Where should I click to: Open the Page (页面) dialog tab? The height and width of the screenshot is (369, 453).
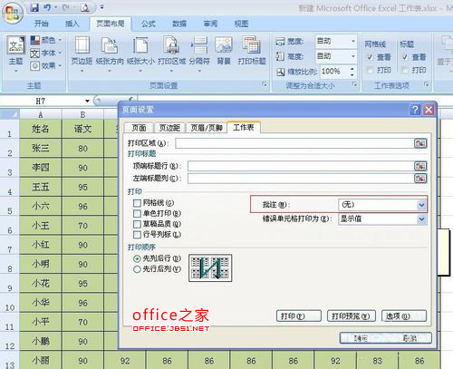tap(139, 128)
